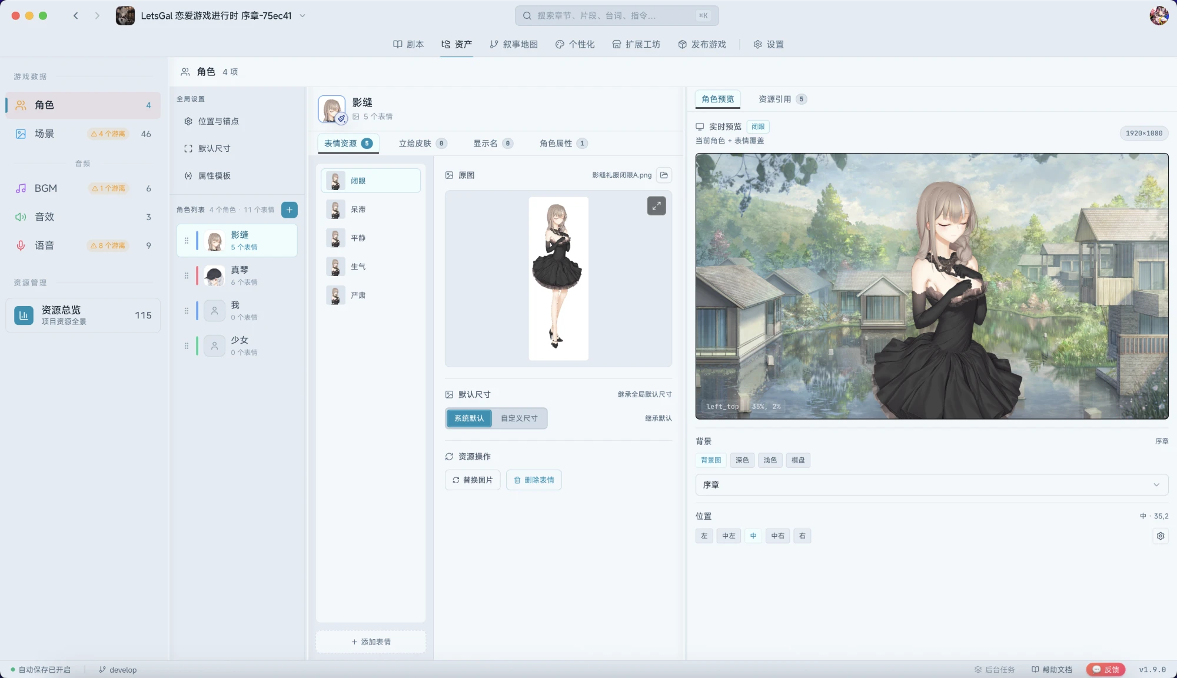Select 角色 in the sidebar

point(83,105)
